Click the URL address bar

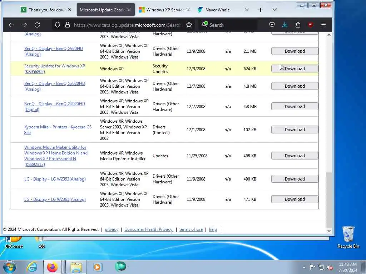127,25
